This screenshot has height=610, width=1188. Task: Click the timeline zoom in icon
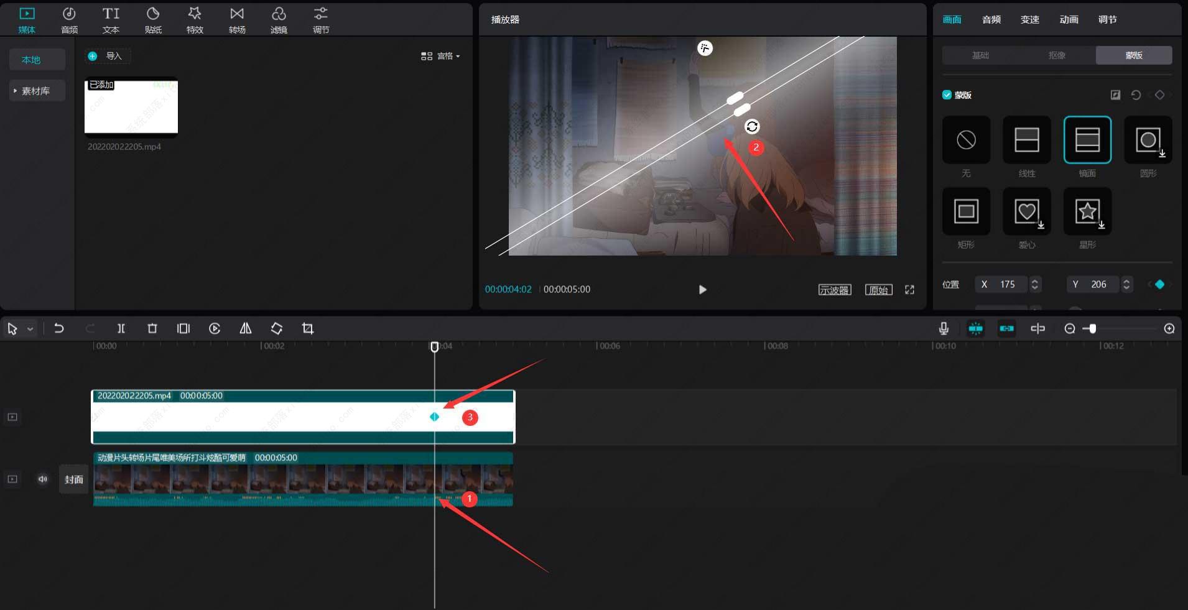coord(1169,328)
